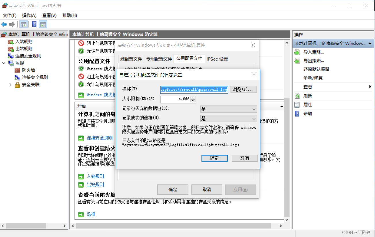This screenshot has height=237, width=375.
Task: Open the 查看(V) menu
Action: click(49, 15)
